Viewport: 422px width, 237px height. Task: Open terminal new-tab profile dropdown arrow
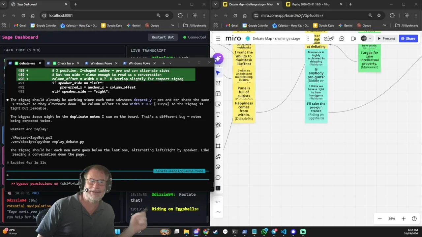click(x=170, y=63)
